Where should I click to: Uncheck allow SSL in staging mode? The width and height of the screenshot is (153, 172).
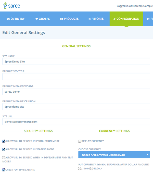pos(4,149)
